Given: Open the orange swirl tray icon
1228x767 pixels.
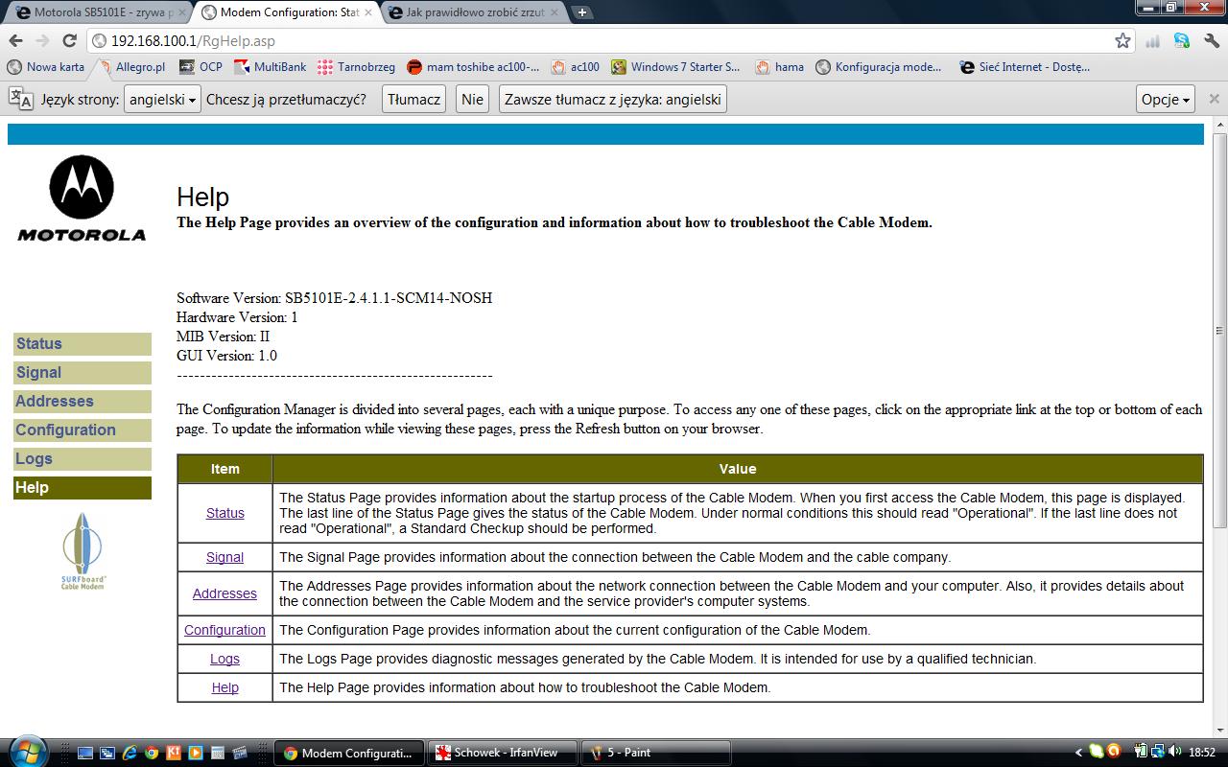Looking at the screenshot, I should pyautogui.click(x=1114, y=753).
